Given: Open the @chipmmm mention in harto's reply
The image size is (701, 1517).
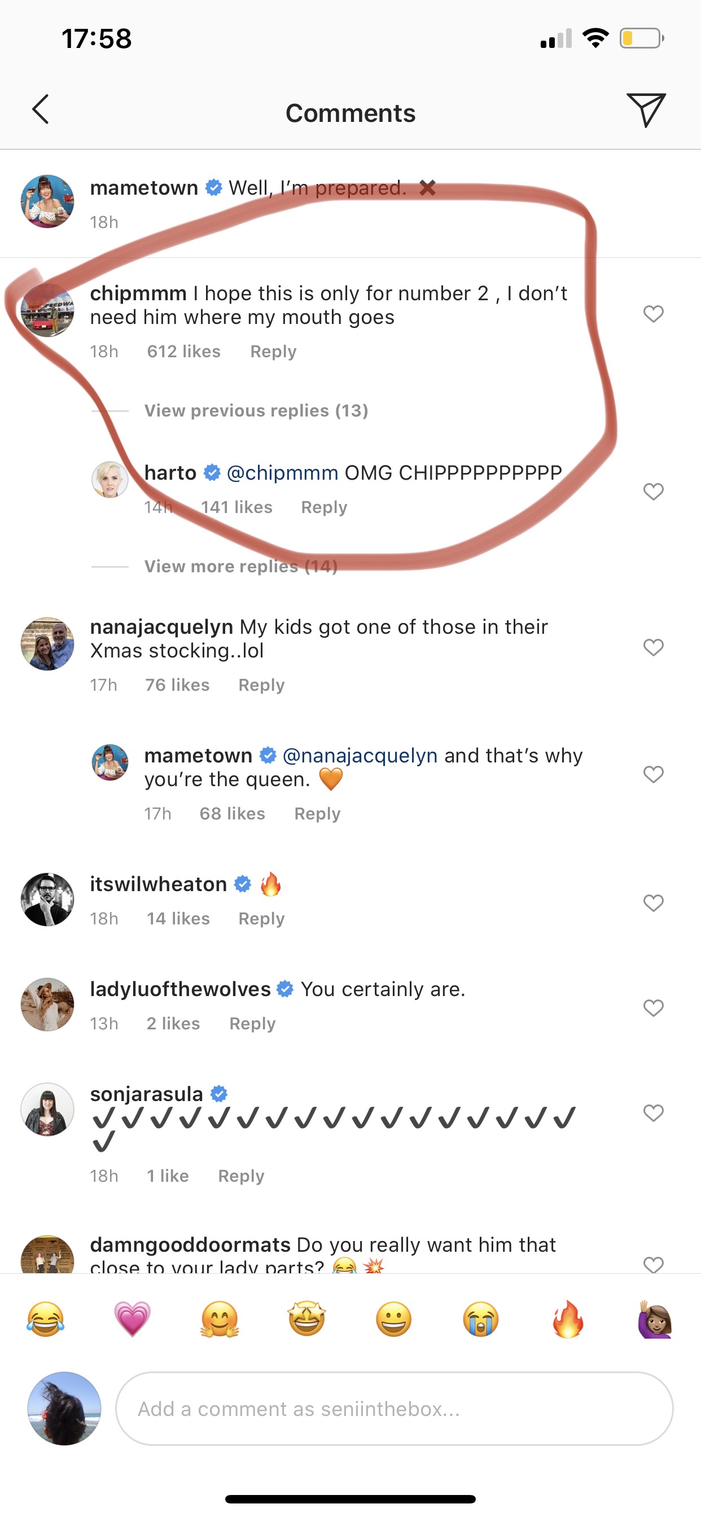Looking at the screenshot, I should 282,473.
